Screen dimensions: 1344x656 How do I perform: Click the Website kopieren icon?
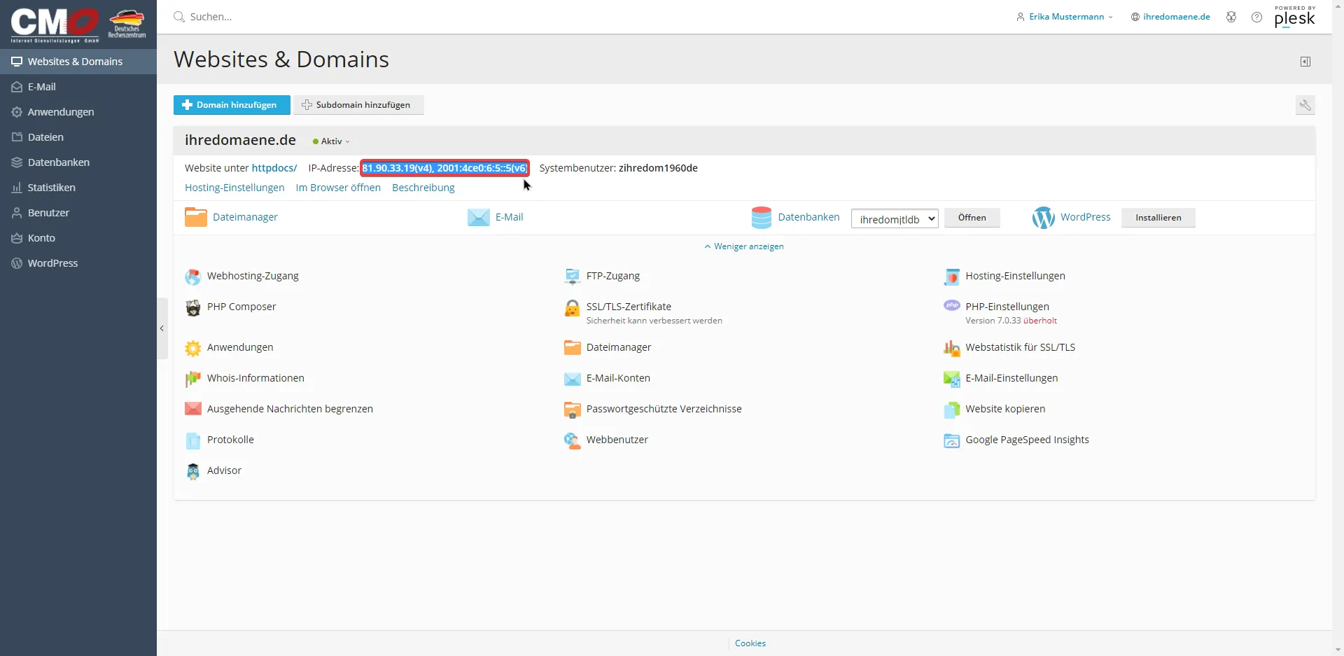[x=952, y=410]
